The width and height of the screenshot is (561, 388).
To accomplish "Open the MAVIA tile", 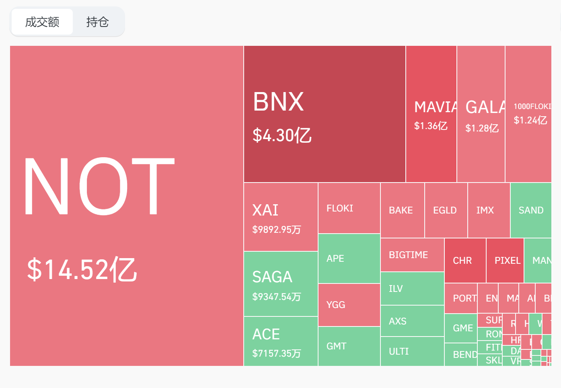I will pos(431,114).
